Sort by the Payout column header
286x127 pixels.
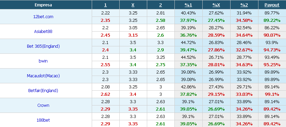[x=272, y=5]
